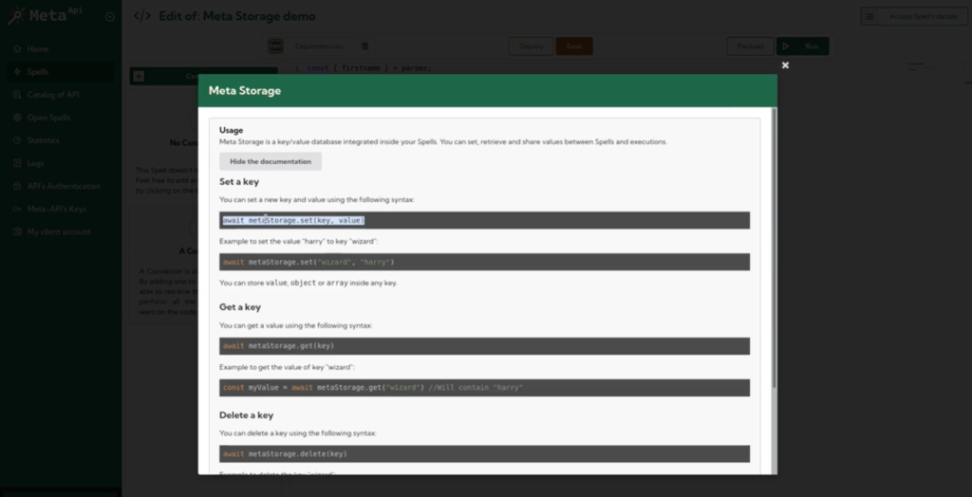
Task: Click the highlighted metaStorage.set(key, value) code block
Action: click(x=484, y=221)
